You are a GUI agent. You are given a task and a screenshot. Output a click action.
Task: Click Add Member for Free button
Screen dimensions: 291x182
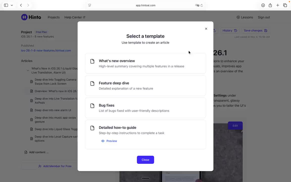tap(55, 166)
